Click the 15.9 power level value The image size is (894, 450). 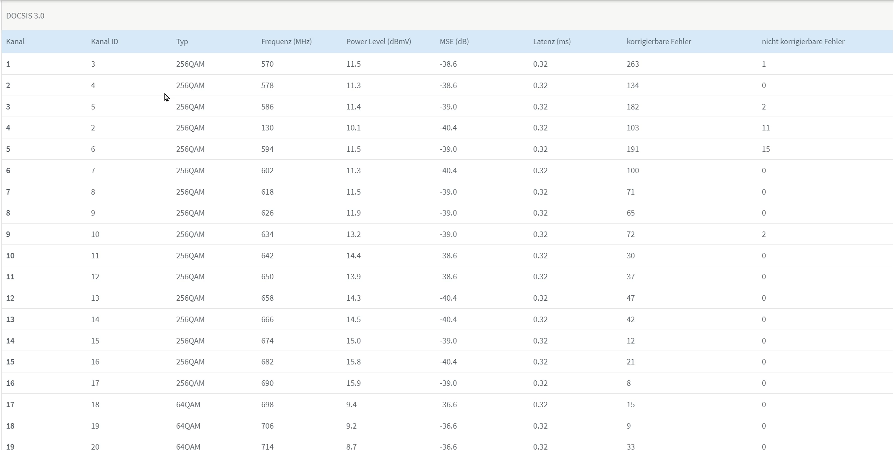(x=353, y=383)
